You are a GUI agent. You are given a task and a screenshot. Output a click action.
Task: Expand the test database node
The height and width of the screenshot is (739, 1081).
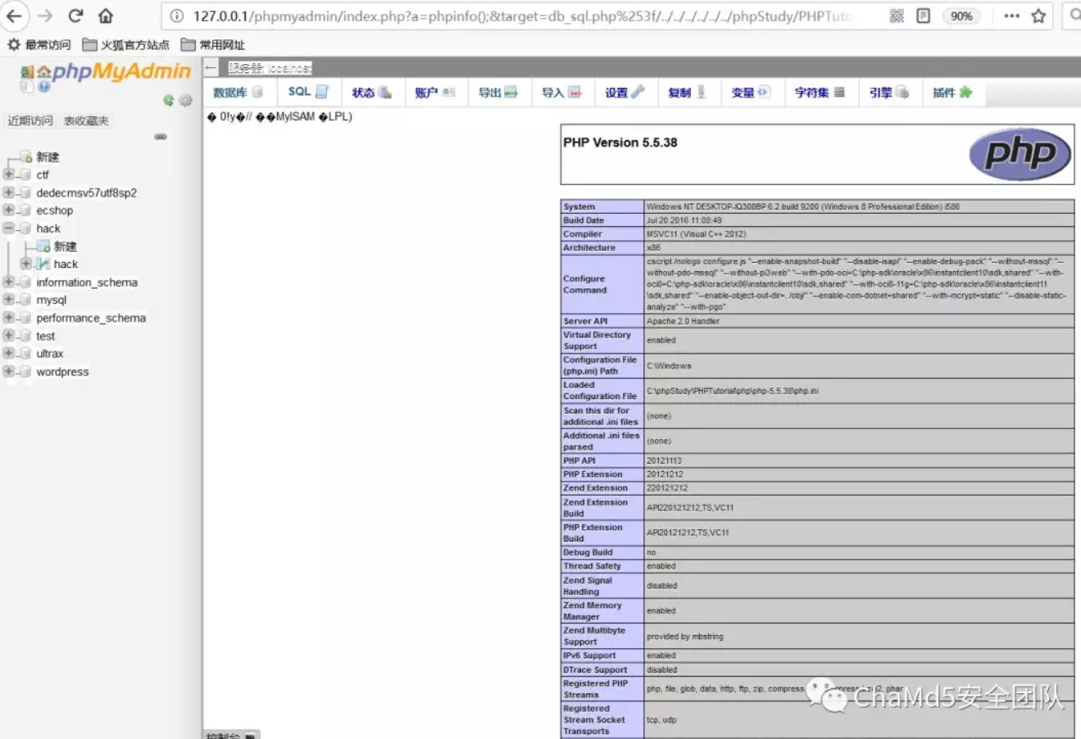point(8,336)
